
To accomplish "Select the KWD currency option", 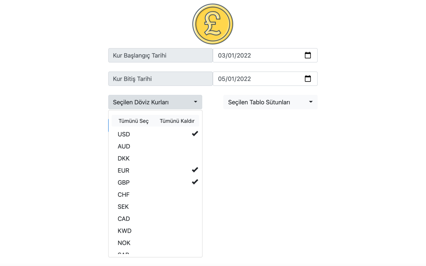I will [155, 231].
